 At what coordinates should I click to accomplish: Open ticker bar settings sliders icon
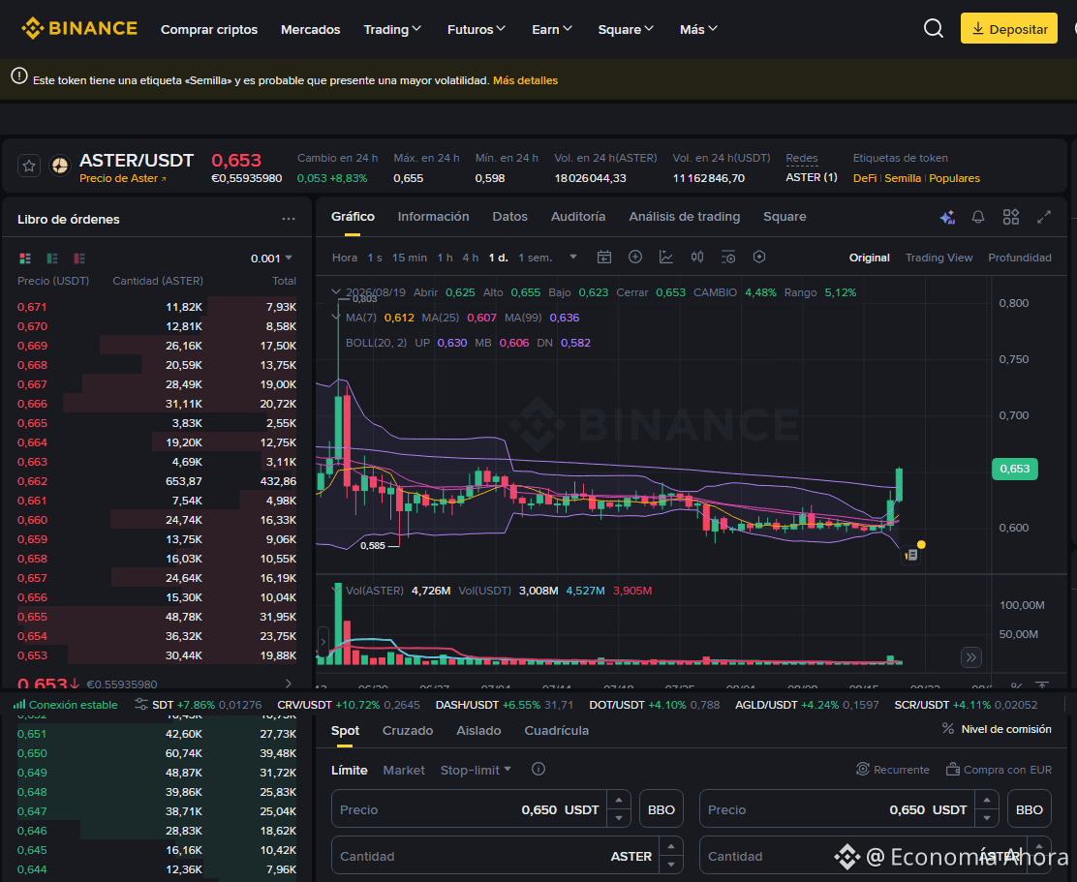point(140,704)
